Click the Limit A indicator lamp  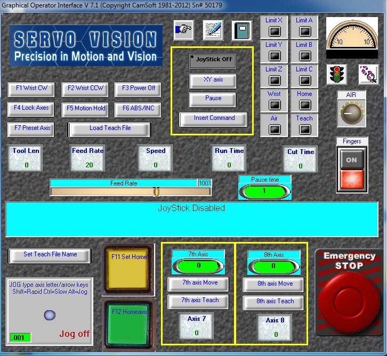(305, 31)
